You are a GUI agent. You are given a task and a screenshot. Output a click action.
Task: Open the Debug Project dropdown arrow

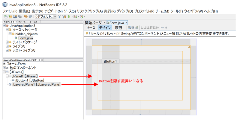point(78,16)
